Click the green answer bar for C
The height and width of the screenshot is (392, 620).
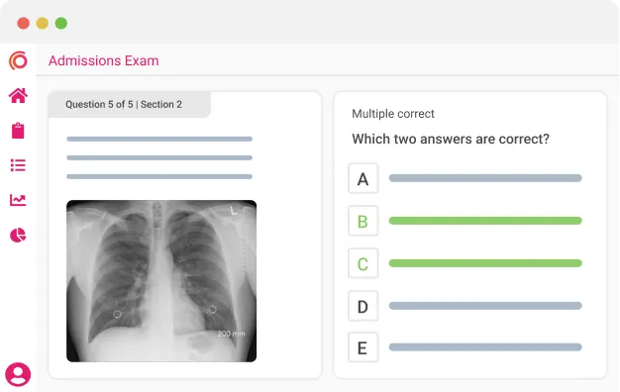tap(485, 263)
